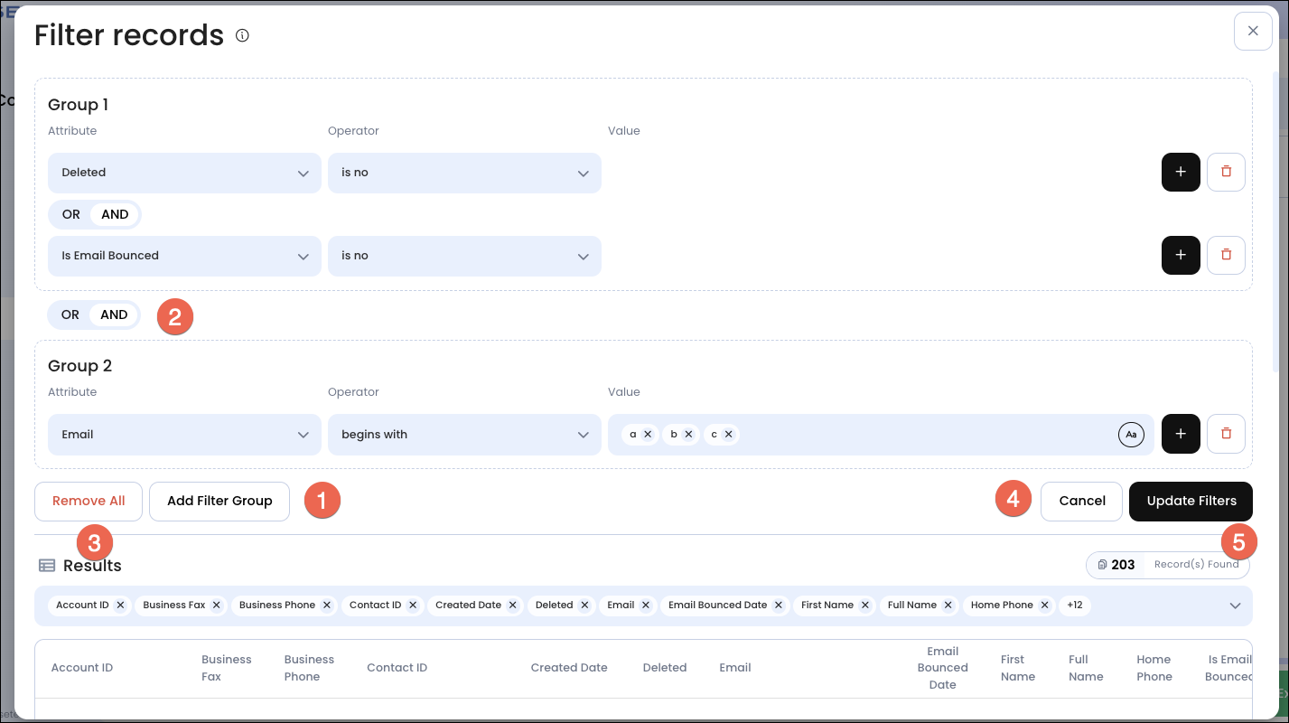Open the begins with operator dropdown
1289x723 pixels.
click(464, 435)
